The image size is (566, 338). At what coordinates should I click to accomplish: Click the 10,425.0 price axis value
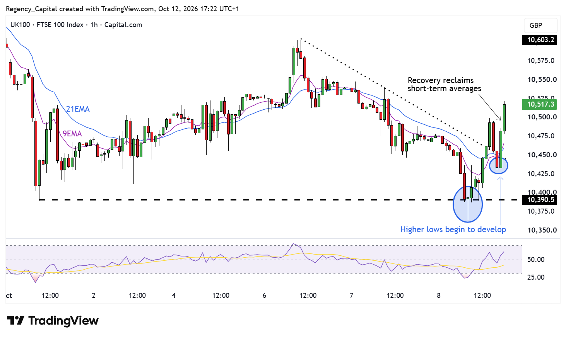point(541,174)
